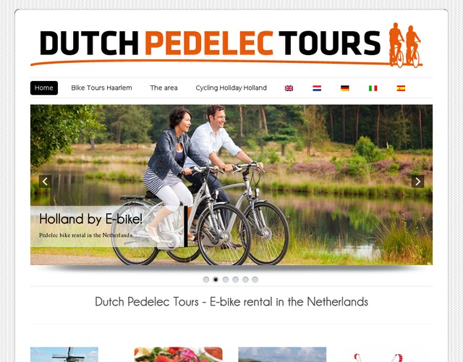Advance slideshow with right arrow

click(418, 182)
